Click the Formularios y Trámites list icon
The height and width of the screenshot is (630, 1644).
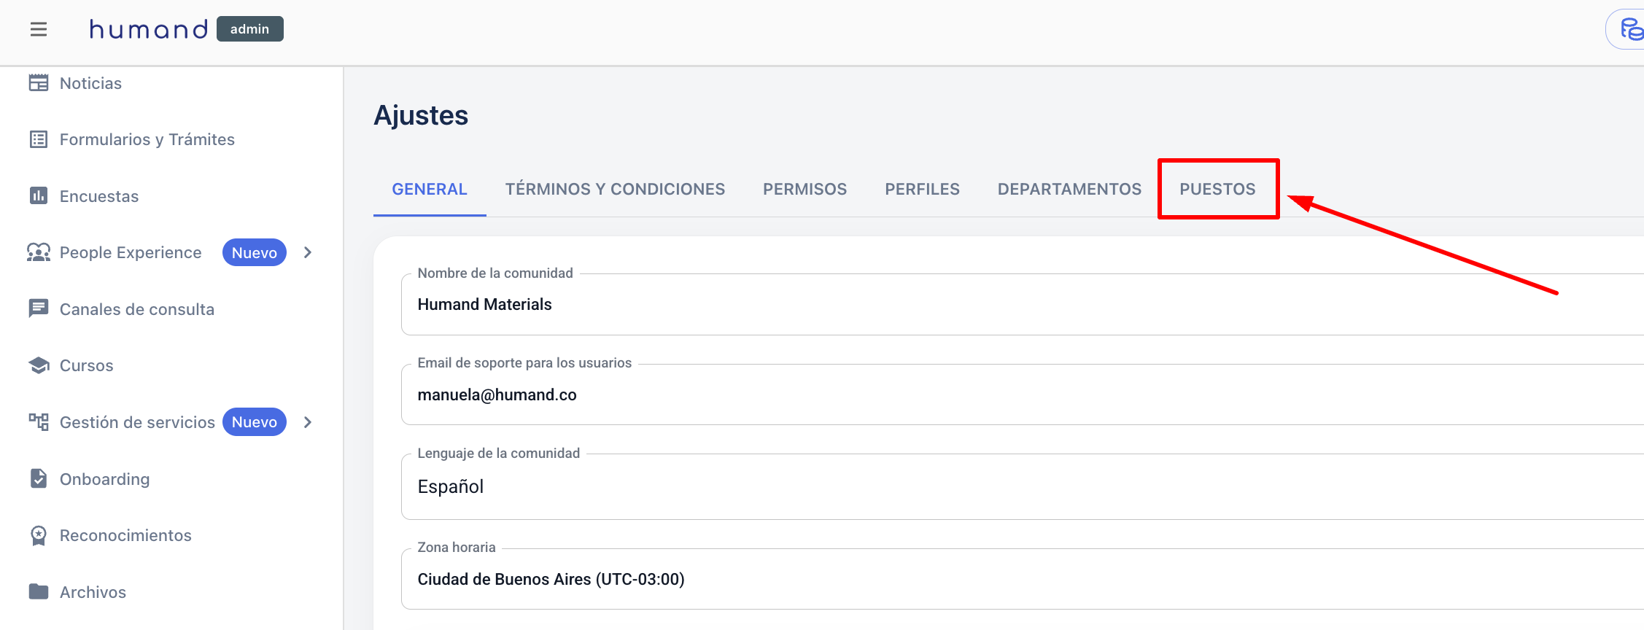pos(39,139)
